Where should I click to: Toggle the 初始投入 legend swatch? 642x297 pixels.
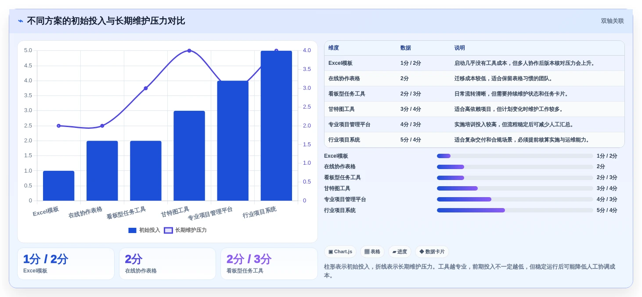click(132, 230)
